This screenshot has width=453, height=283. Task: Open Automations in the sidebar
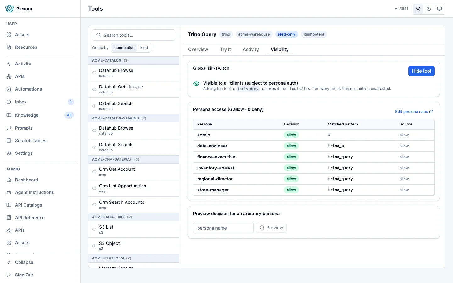(x=40, y=89)
